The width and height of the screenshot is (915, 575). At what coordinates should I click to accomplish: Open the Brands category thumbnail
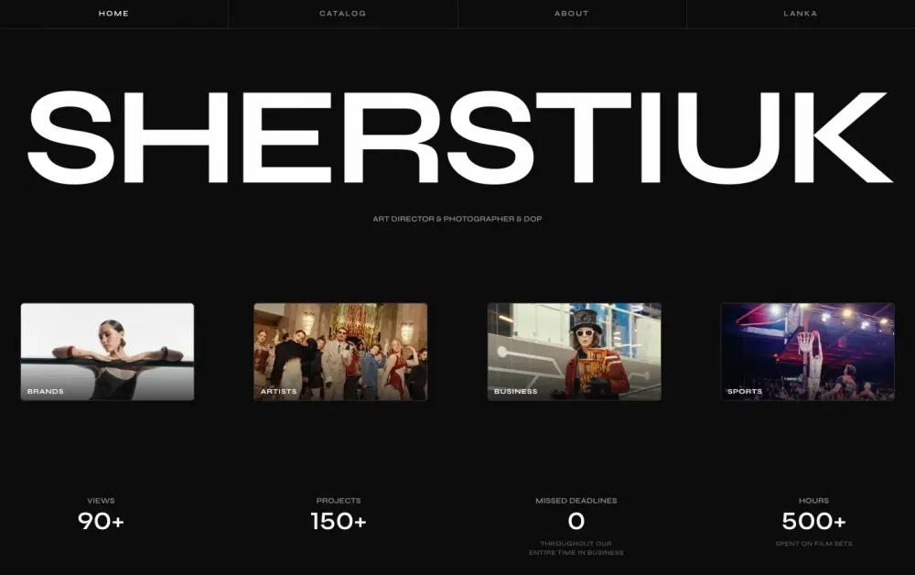(x=107, y=352)
